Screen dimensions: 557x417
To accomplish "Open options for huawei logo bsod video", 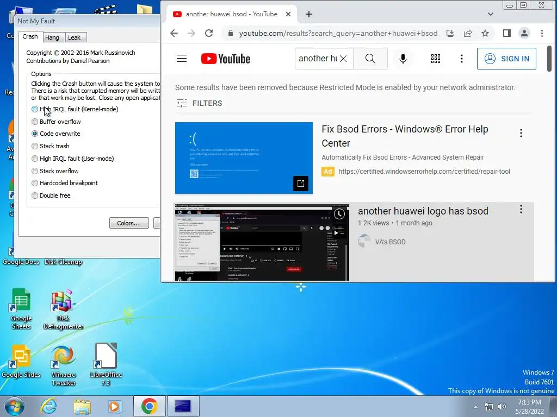I will tap(521, 209).
